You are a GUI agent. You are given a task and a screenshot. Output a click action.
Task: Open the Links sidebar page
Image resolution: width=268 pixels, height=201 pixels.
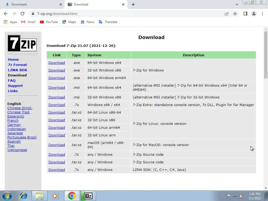pyautogui.click(x=13, y=91)
